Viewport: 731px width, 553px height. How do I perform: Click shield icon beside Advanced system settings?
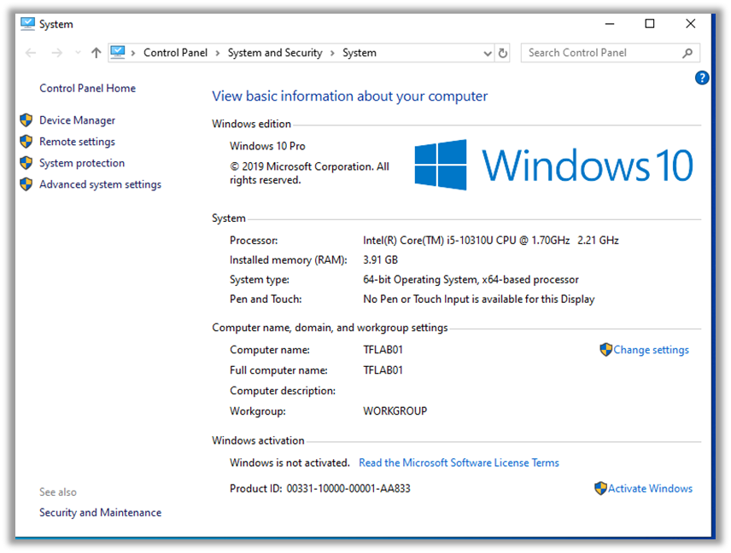[26, 184]
